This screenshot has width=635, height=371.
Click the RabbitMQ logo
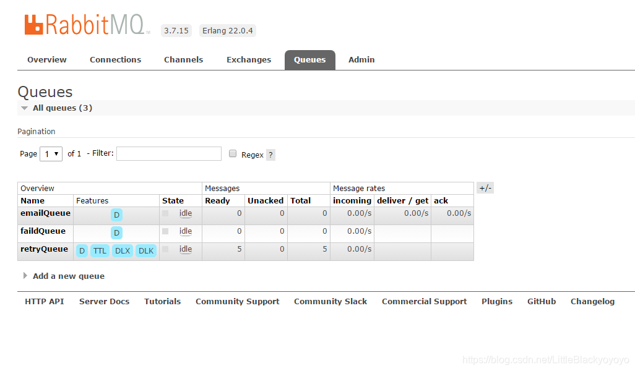pos(86,25)
